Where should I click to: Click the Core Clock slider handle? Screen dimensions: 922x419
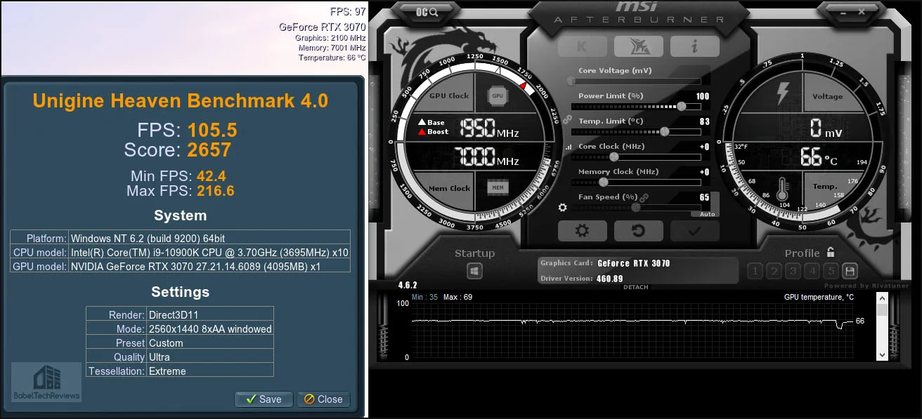[x=614, y=157]
